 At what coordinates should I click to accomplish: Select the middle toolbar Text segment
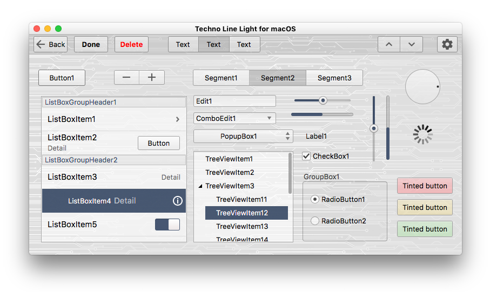tap(214, 44)
